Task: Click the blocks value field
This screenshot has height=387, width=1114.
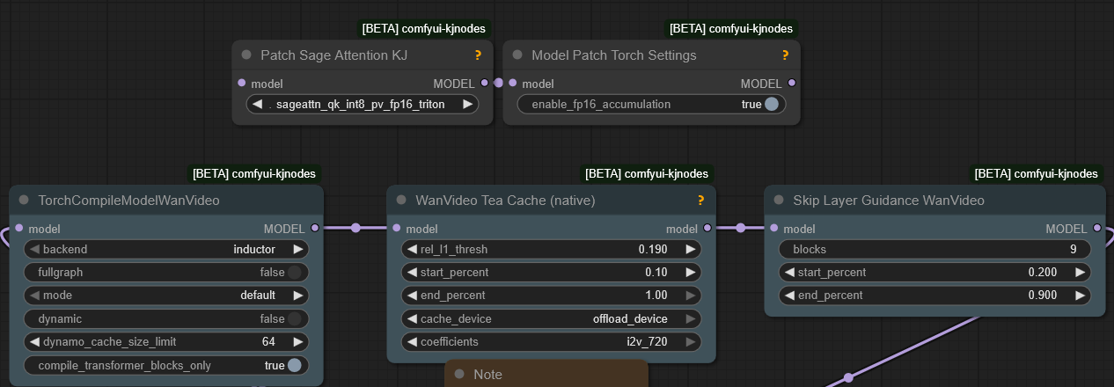Action: pos(934,249)
